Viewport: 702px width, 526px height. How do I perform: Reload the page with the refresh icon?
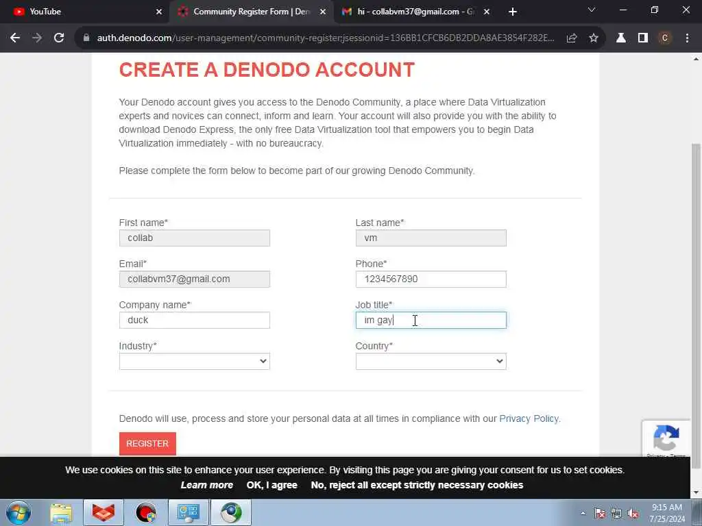[x=59, y=38]
